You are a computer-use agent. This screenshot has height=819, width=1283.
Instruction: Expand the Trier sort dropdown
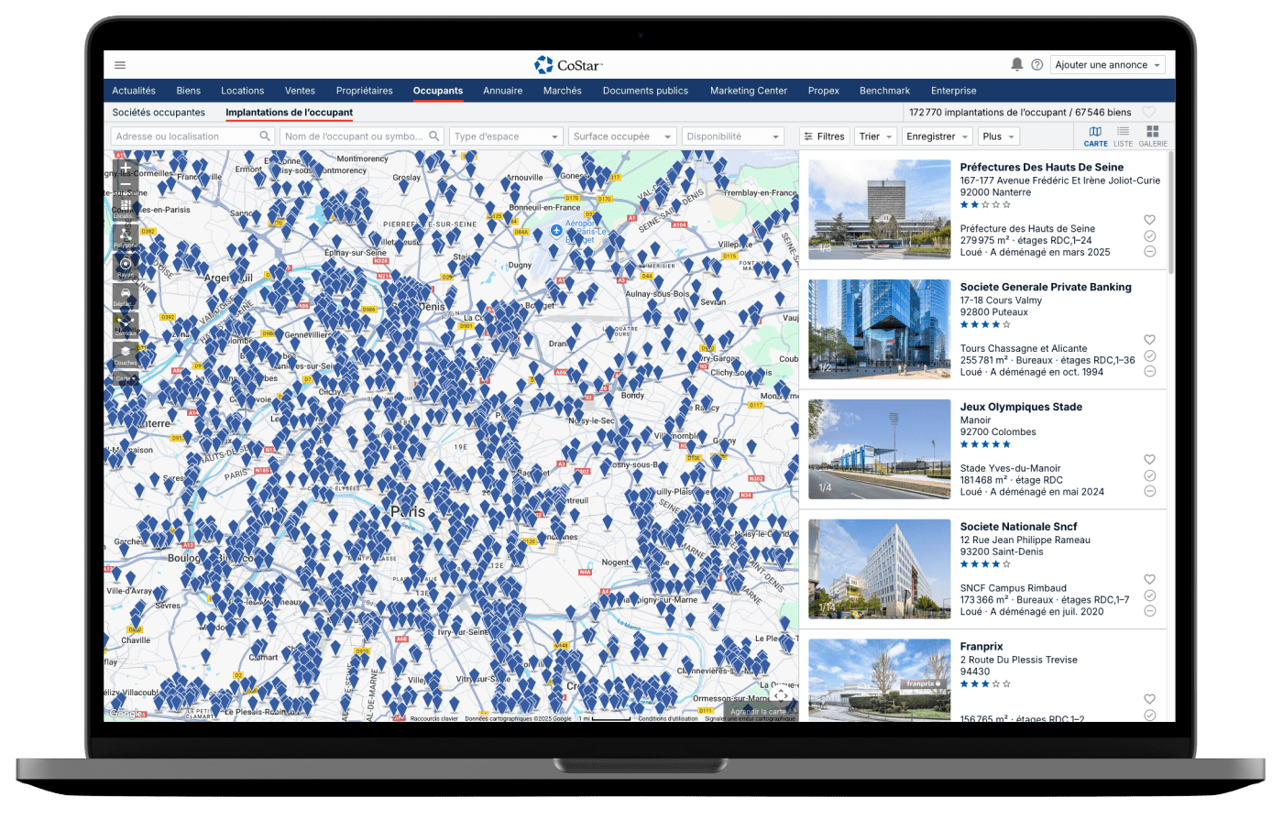point(875,136)
